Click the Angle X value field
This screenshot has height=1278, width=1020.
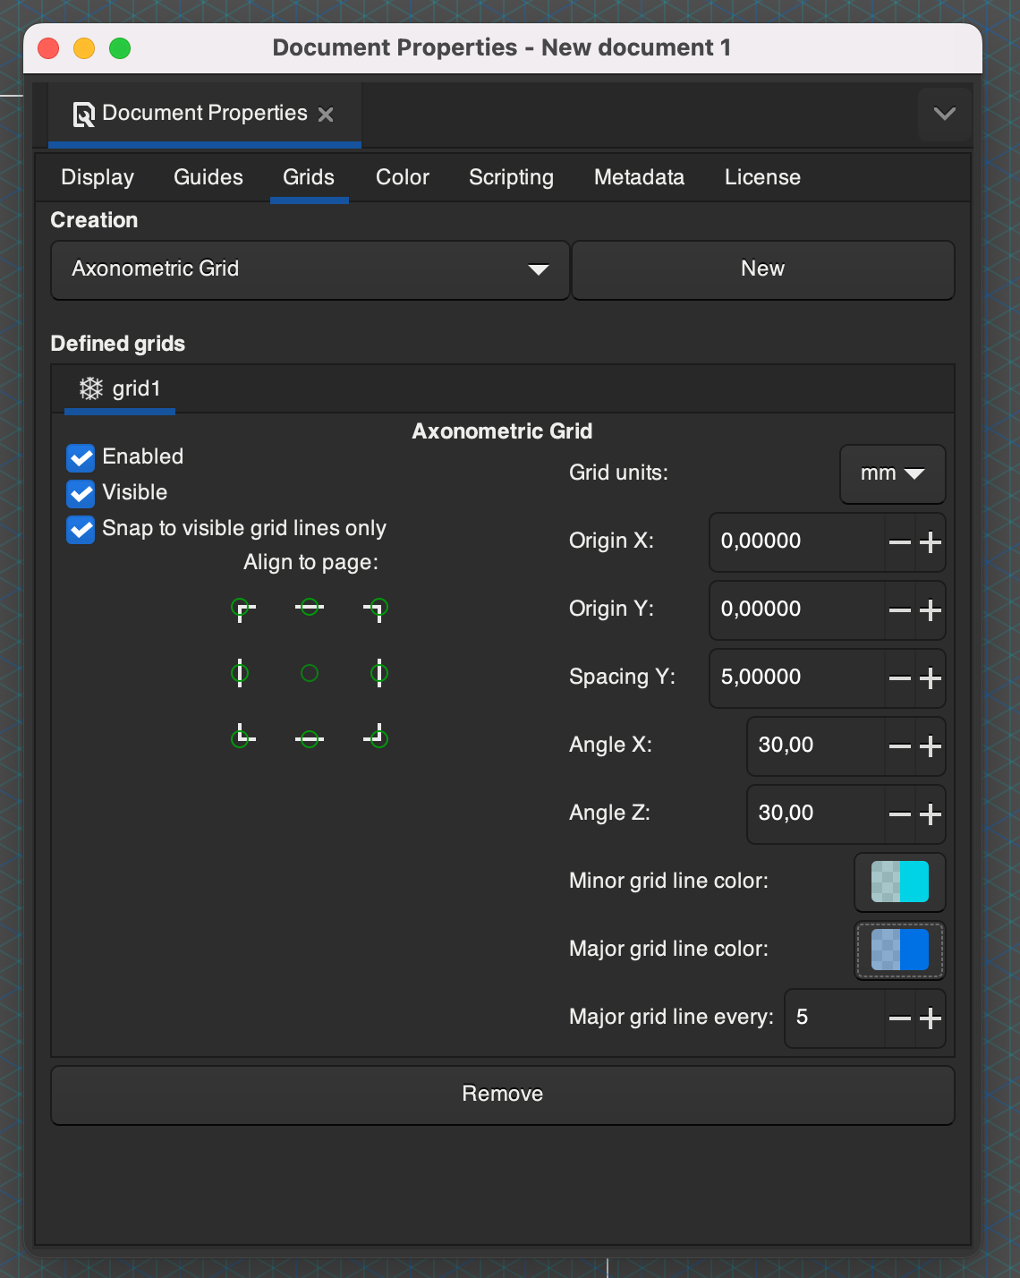815,745
